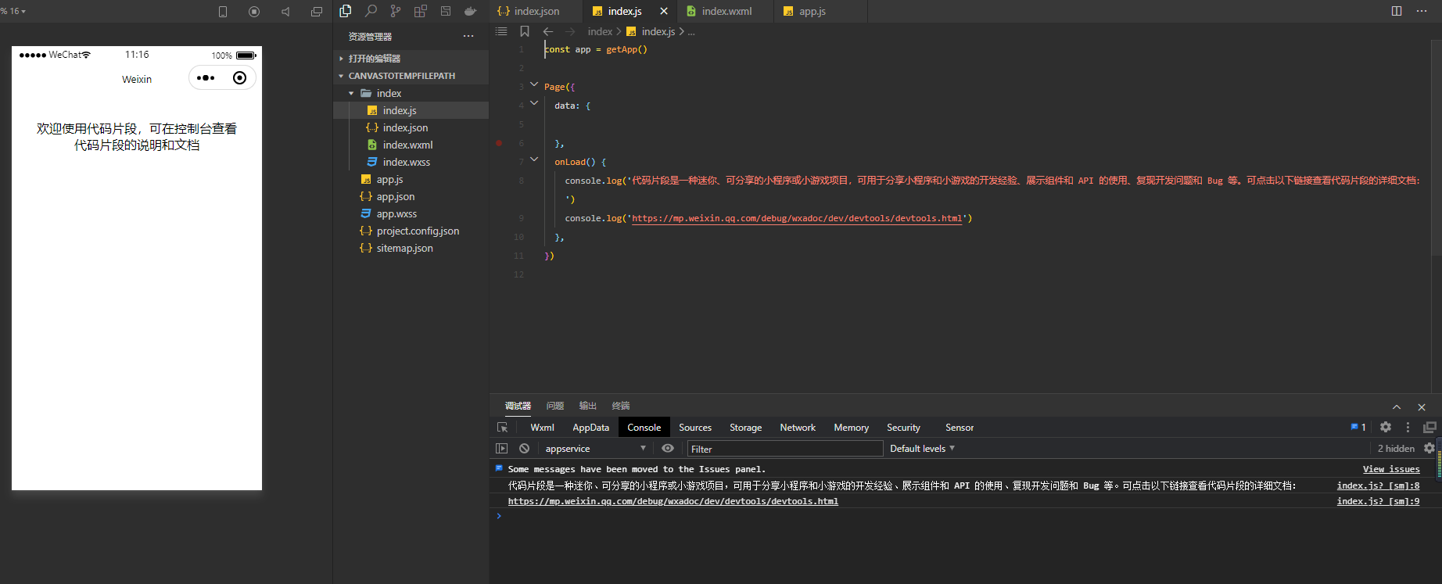
Task: Select the 调试器 panel tab
Action: 518,406
